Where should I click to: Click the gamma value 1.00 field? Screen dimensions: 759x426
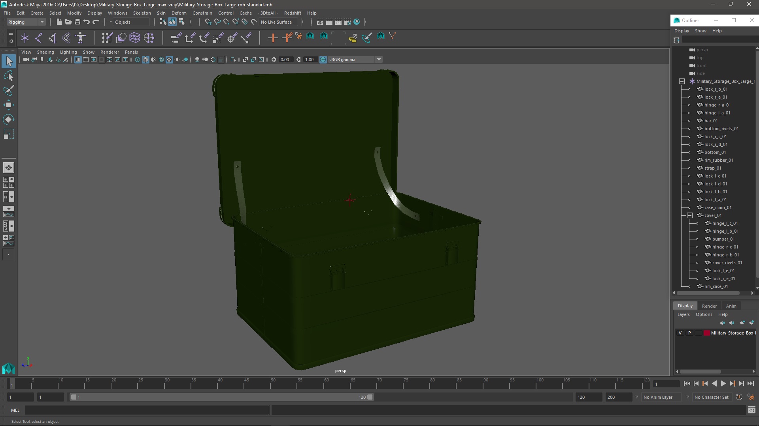pos(310,60)
